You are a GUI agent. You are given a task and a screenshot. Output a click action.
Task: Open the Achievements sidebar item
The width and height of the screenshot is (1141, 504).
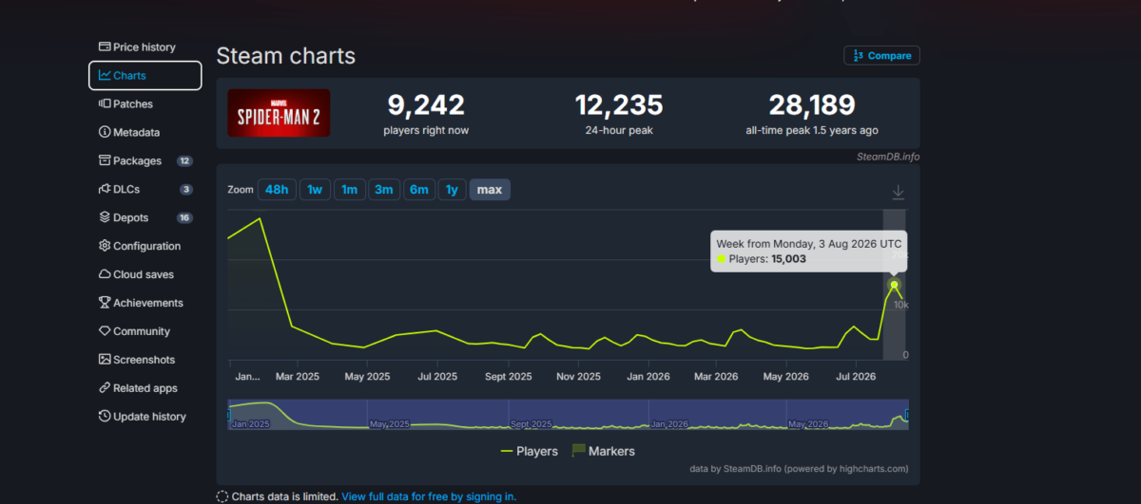point(145,303)
